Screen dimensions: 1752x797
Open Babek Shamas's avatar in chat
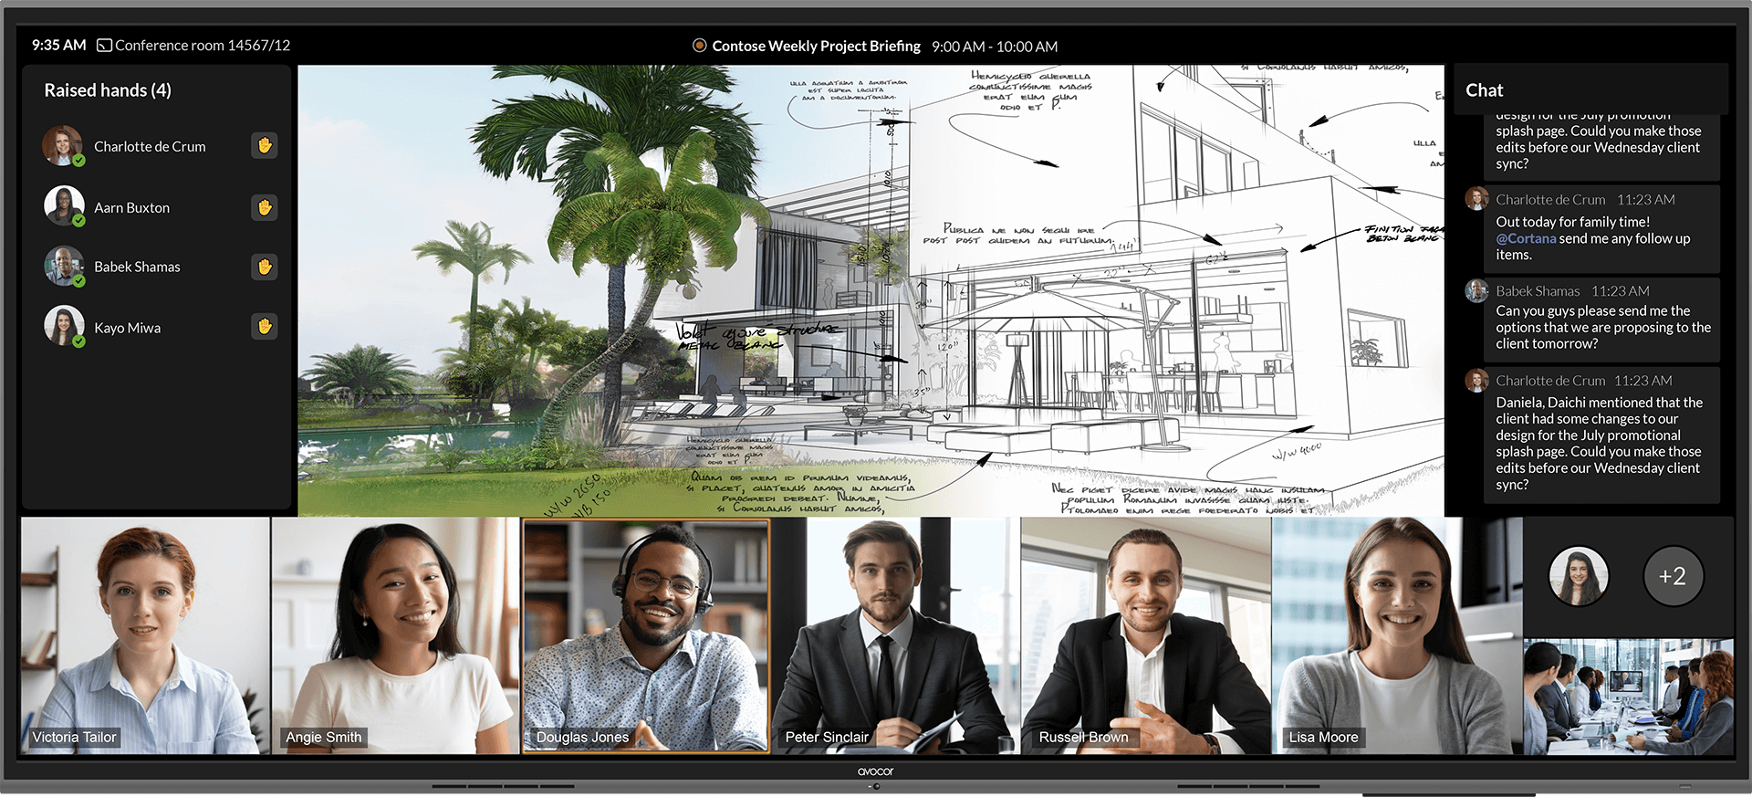[x=1476, y=290]
